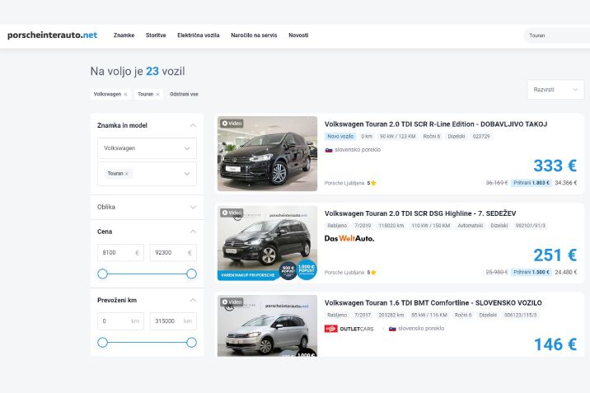Remove the Volkswagen filter chip
Image resolution: width=590 pixels, height=393 pixels.
point(125,95)
